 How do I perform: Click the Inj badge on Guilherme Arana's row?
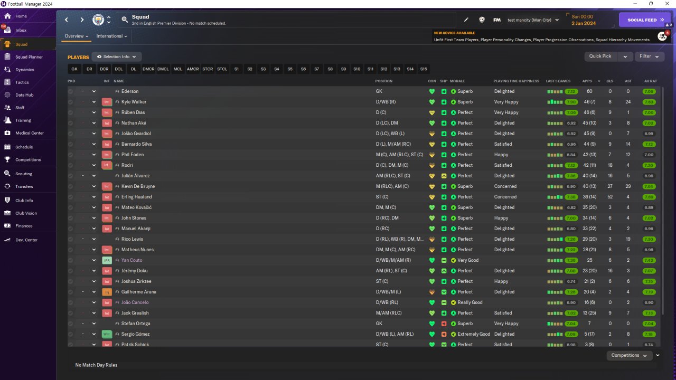pyautogui.click(x=107, y=292)
